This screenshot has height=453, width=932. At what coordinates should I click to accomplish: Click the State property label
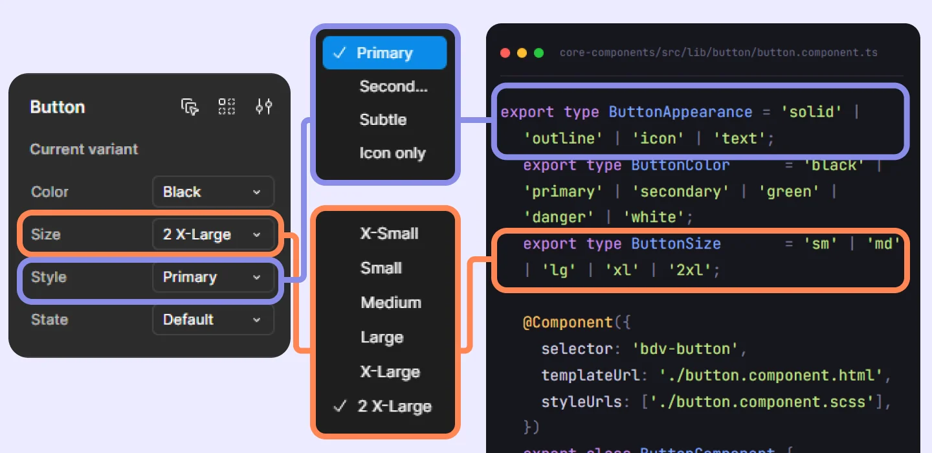49,320
